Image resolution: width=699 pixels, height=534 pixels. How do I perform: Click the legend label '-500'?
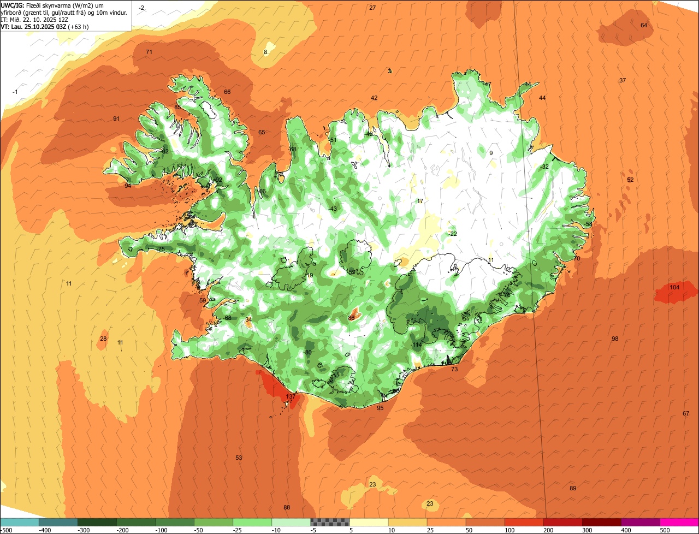[x=6, y=530]
